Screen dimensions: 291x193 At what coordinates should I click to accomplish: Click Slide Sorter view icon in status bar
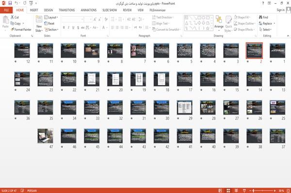(x=228, y=191)
